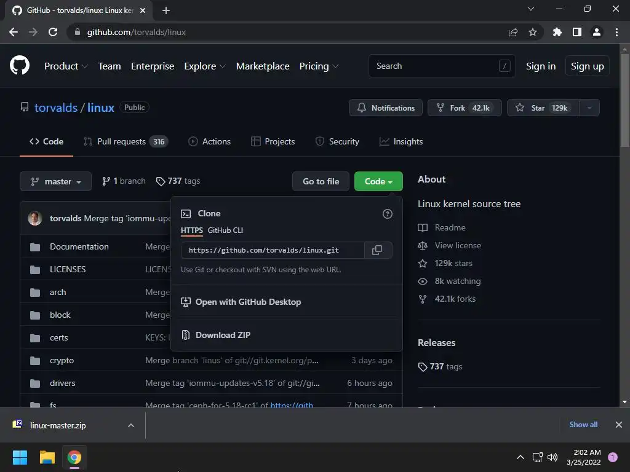View the 1 branch link
This screenshot has width=630, height=472.
[124, 181]
